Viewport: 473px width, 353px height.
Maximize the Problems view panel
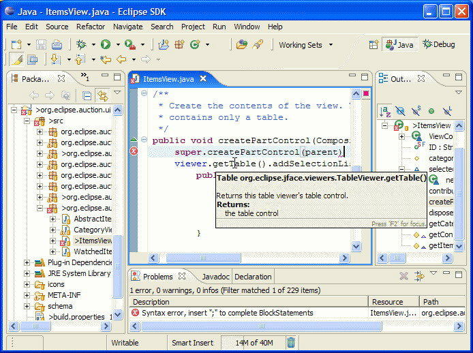pyautogui.click(x=459, y=274)
